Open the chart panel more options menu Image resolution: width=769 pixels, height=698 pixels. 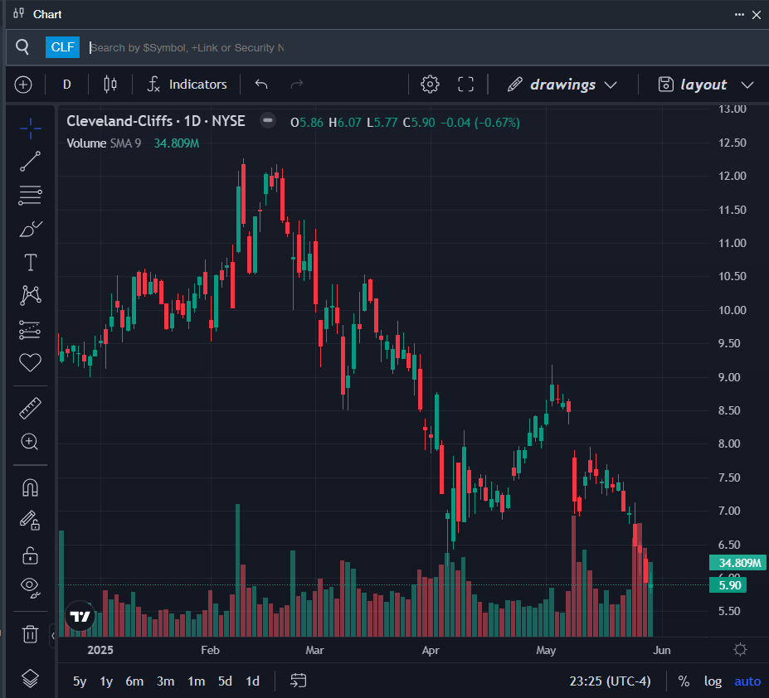739,15
